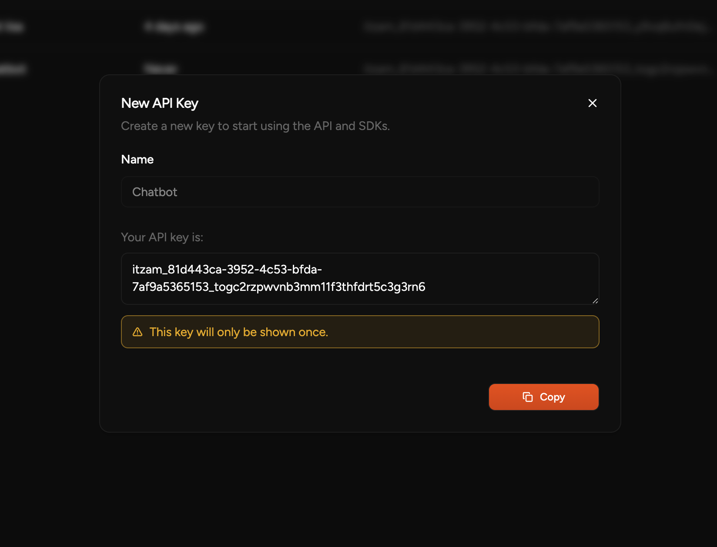Click the itzam API key string
The height and width of the screenshot is (547, 717).
click(x=278, y=278)
